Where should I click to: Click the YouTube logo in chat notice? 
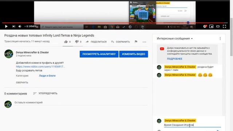(x=162, y=49)
